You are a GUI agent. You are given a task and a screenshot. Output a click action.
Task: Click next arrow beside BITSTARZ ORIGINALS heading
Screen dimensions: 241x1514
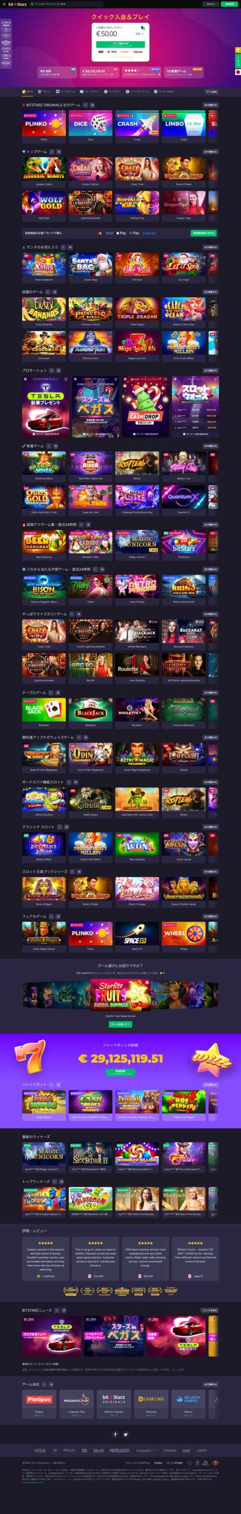[x=92, y=105]
